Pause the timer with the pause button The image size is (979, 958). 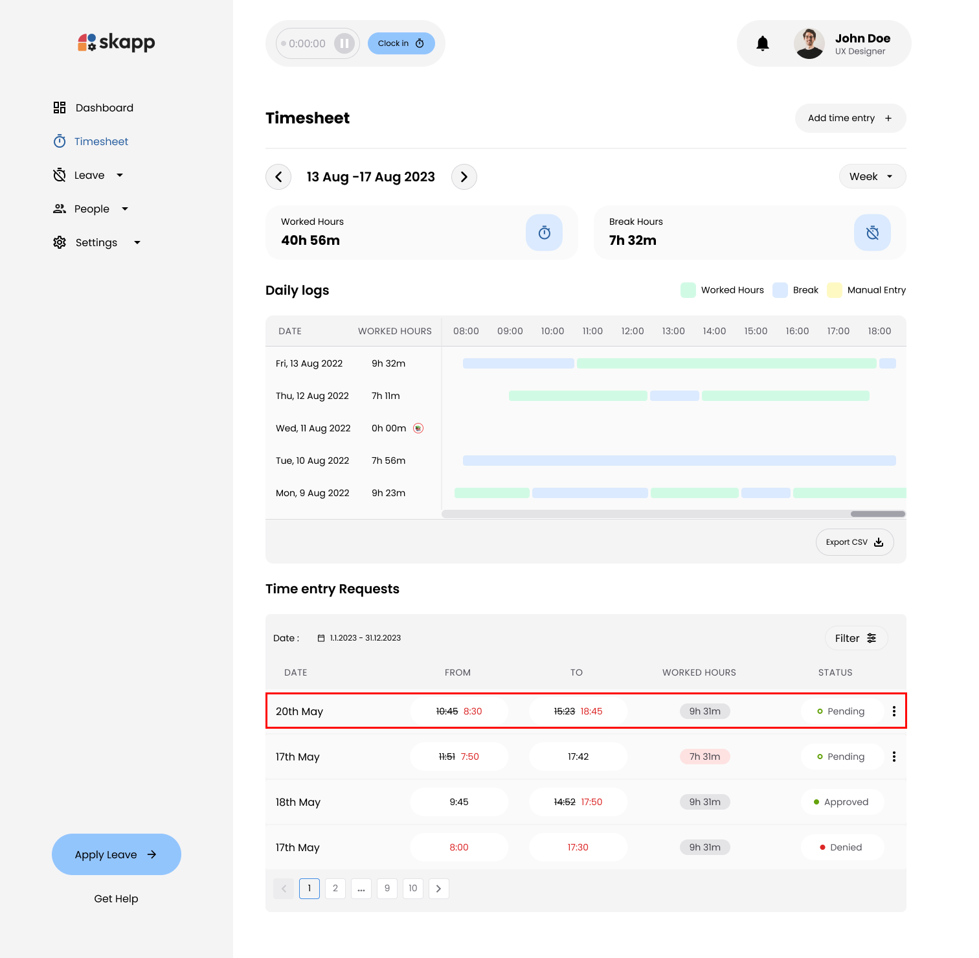point(344,43)
